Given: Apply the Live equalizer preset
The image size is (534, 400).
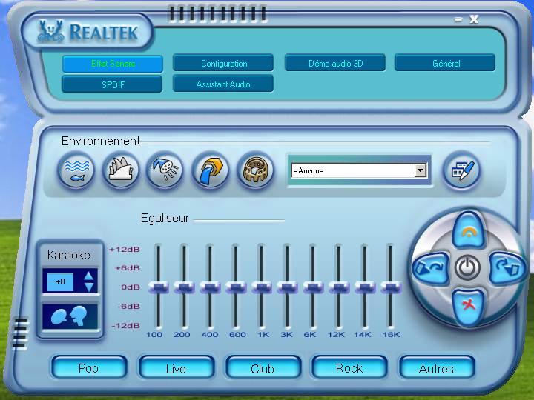Looking at the screenshot, I should pyautogui.click(x=176, y=368).
